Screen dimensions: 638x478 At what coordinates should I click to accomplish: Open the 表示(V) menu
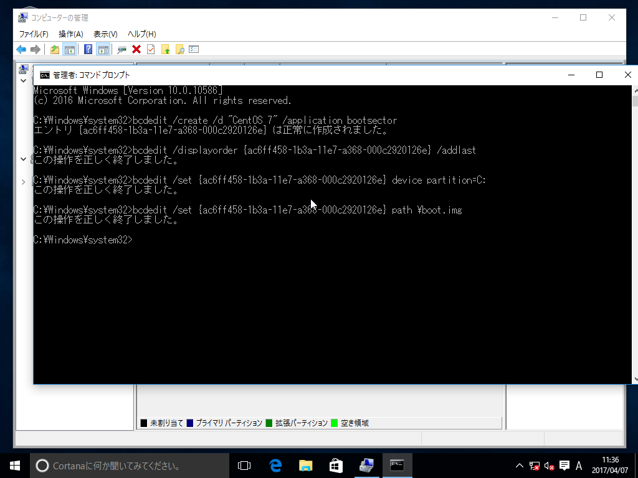(x=105, y=34)
